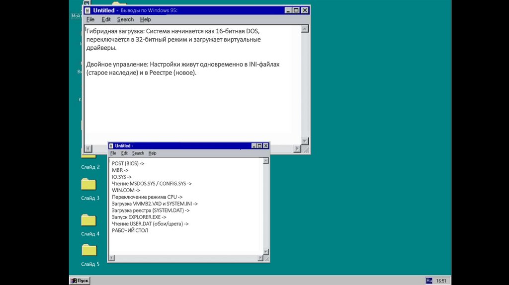Maximize the small Untitled Notepad window
509x285 pixels.
click(259, 146)
